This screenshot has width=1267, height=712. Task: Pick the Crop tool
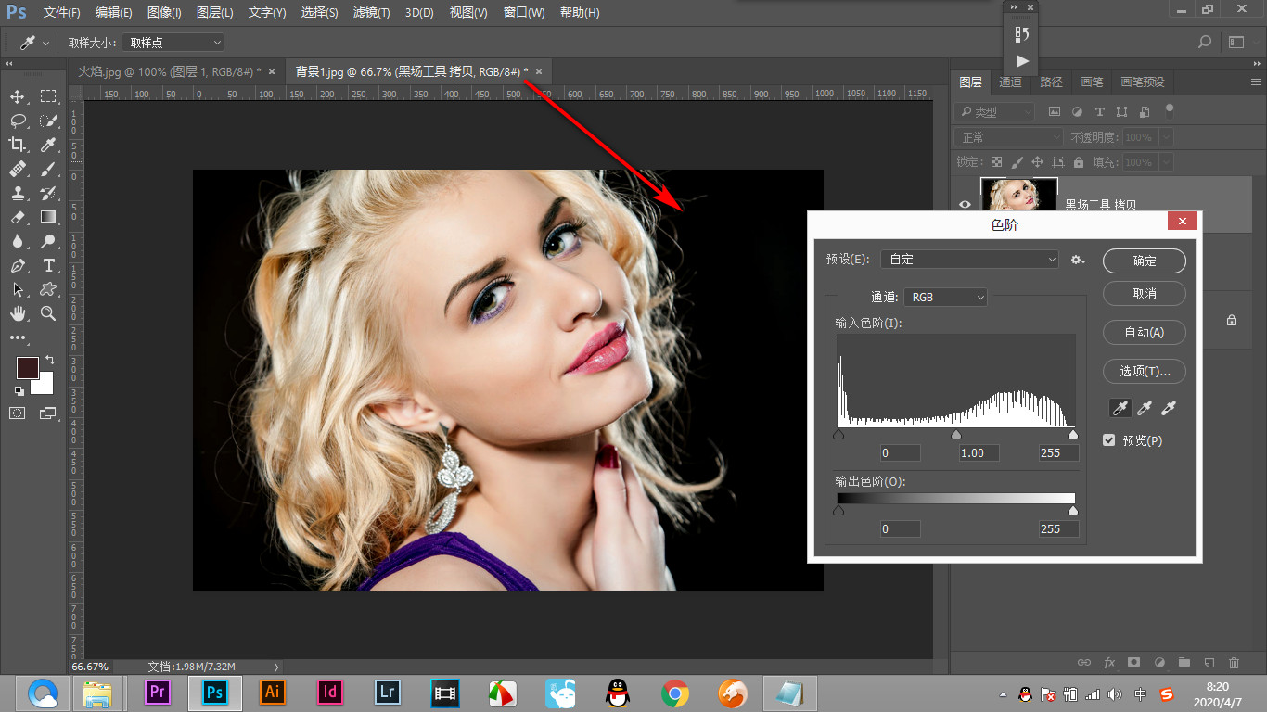(18, 145)
